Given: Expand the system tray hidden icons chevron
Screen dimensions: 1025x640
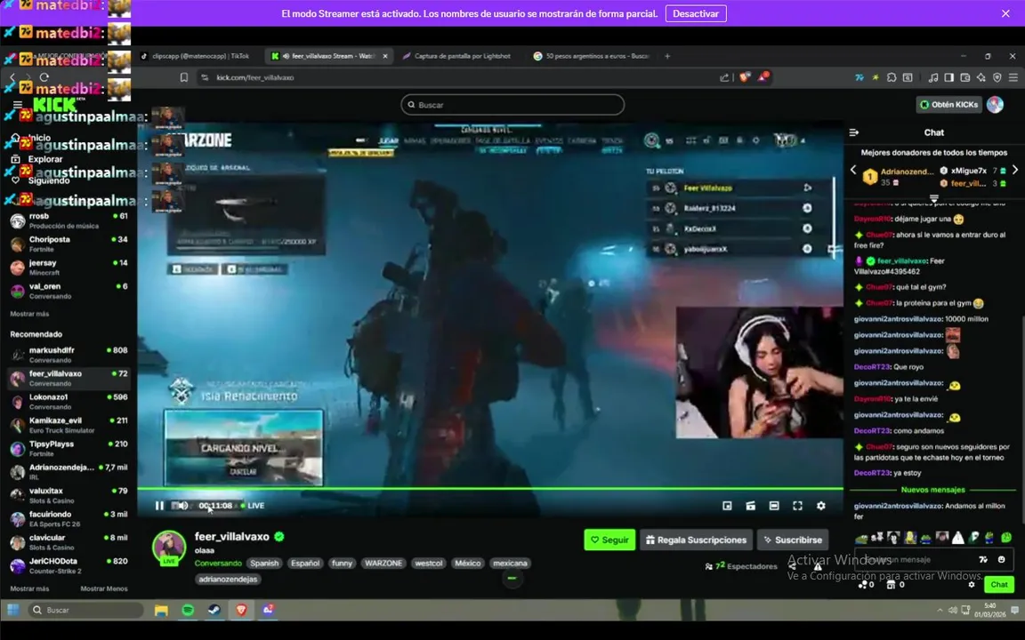Looking at the screenshot, I should pos(940,610).
